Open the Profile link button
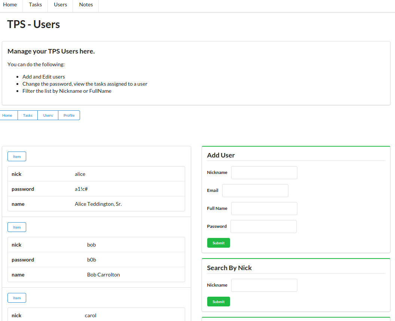This screenshot has height=321, width=395. coord(69,115)
